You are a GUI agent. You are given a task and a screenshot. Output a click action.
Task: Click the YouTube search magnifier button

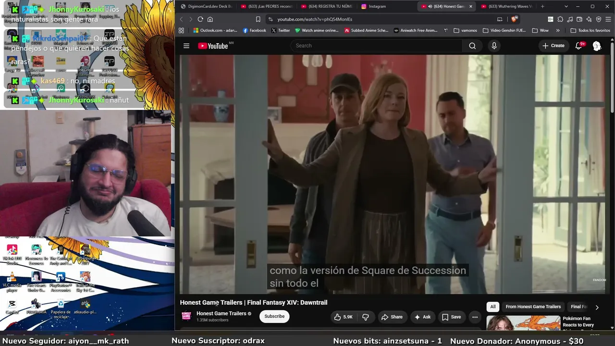(x=472, y=46)
